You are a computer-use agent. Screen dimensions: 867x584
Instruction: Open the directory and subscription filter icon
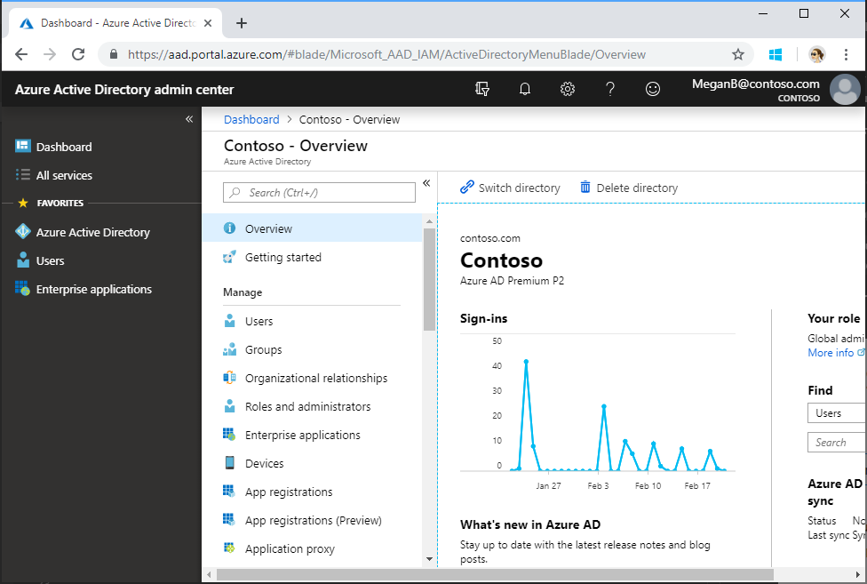point(482,89)
